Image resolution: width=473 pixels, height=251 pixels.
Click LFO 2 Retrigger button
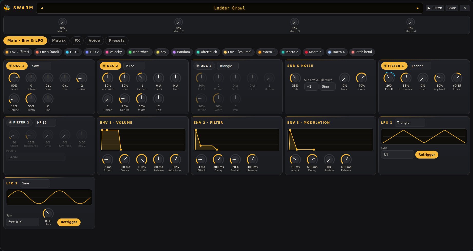(69, 222)
